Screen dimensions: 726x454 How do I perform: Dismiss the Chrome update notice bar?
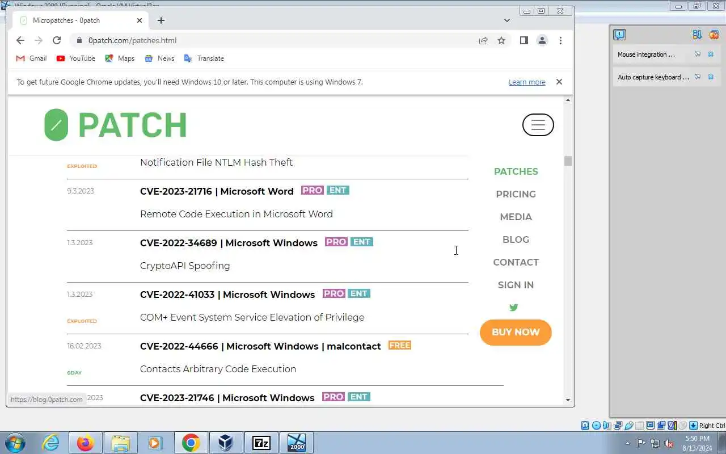click(559, 82)
